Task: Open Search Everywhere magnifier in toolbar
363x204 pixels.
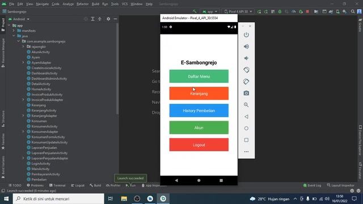Action: (x=353, y=11)
